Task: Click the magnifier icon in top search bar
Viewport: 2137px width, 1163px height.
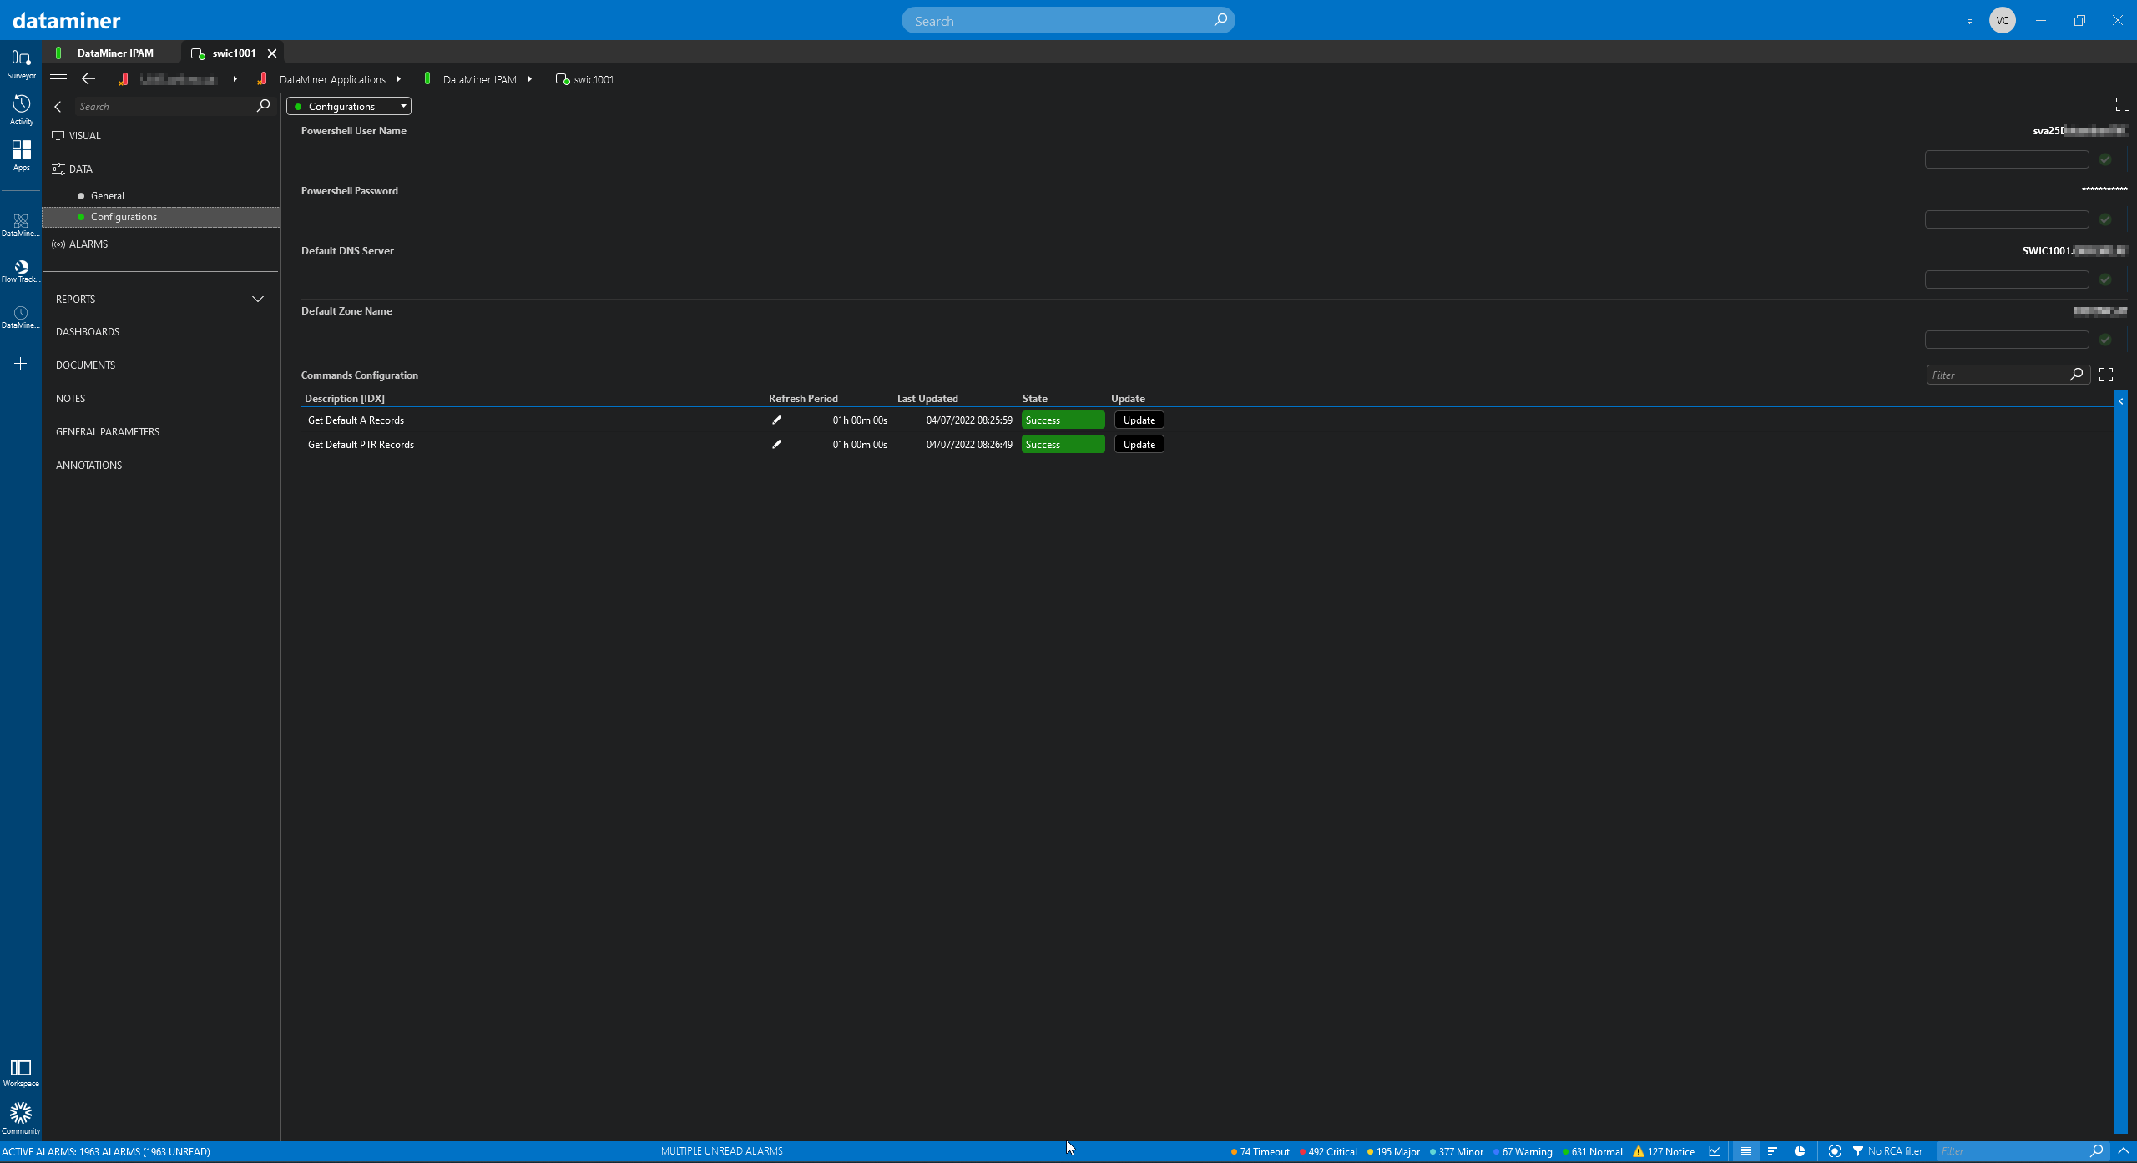Action: [1220, 20]
